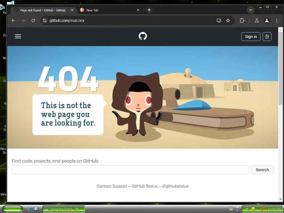Launch Internet Explorer from quick launch
Viewport: 284px width, 213px height.
(30, 209)
